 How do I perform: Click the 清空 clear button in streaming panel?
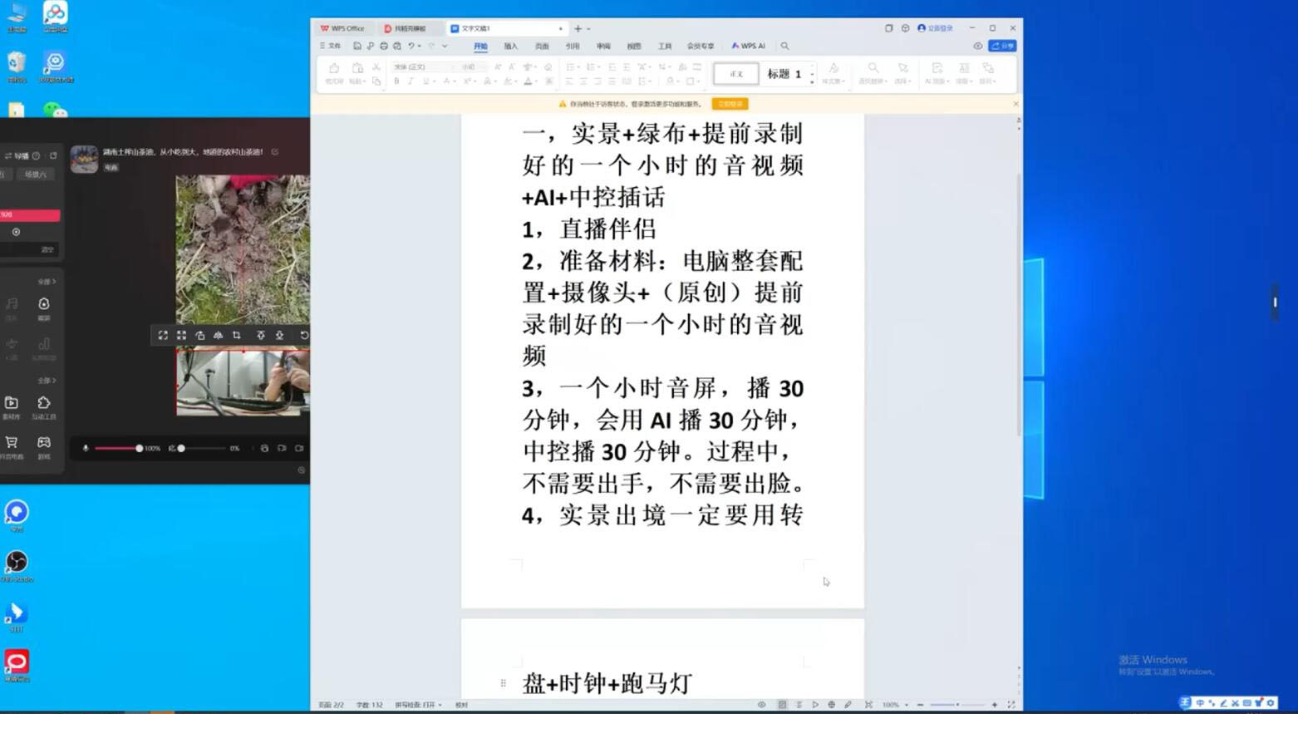[x=47, y=249]
